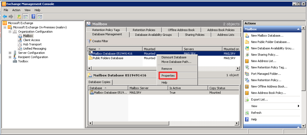Click the New Sharing Policy icon
Viewport: 307px width, 135px height.
247,55
